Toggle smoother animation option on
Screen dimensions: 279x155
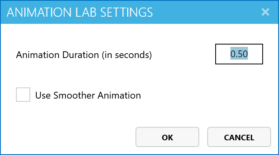point(23,95)
